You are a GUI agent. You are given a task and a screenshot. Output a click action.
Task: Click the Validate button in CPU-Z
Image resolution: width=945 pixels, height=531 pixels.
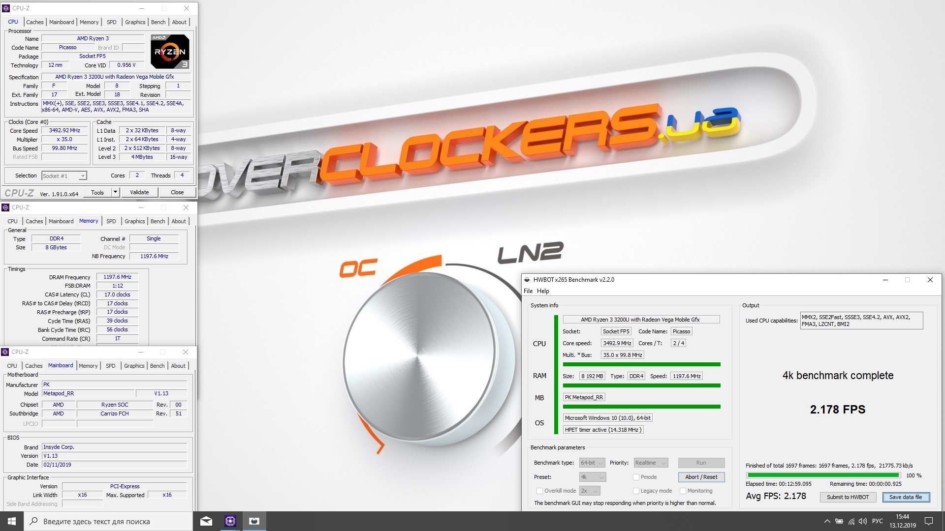tap(139, 192)
